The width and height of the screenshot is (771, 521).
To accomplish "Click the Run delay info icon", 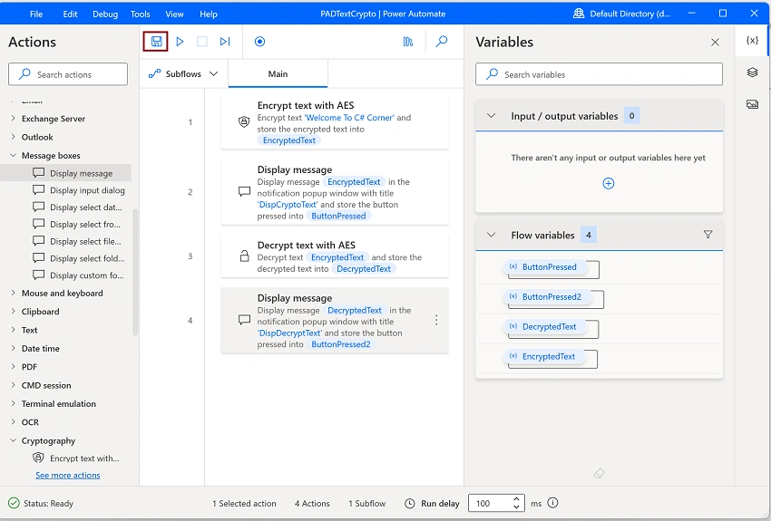I will (552, 503).
